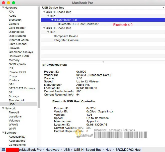Open Storage in the sidebar
165x152 pixels.
tap(14, 96)
